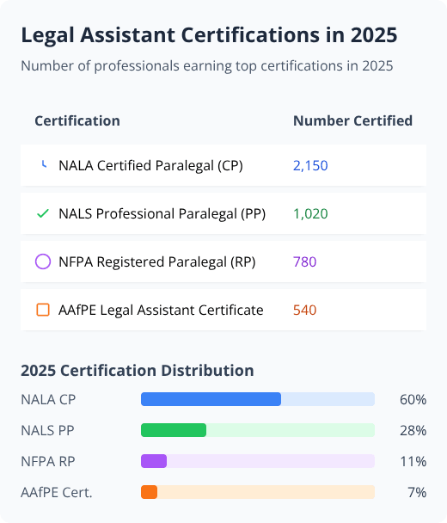
Task: Select the AAfPE Legal Assistant Certificate row text
Action: click(x=161, y=311)
